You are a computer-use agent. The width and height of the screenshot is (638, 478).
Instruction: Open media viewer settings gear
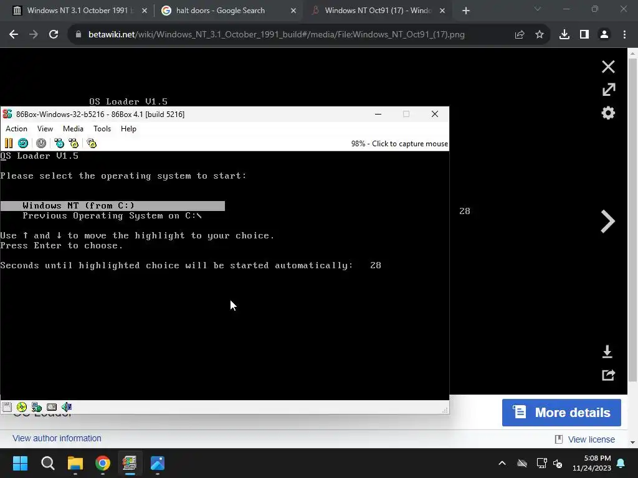[608, 113]
